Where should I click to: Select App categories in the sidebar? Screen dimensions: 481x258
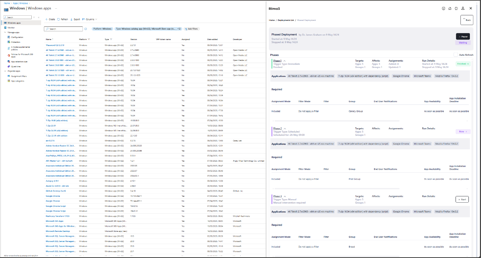tap(17, 81)
